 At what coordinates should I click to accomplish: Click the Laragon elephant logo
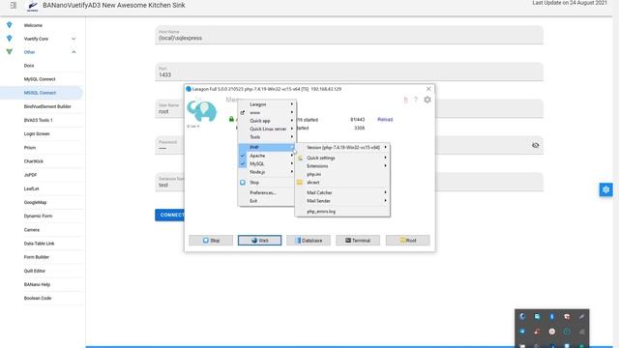[x=202, y=111]
